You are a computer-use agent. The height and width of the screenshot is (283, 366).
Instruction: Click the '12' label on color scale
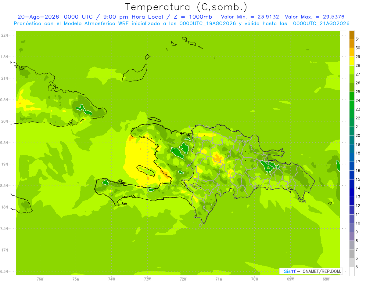[358, 206]
